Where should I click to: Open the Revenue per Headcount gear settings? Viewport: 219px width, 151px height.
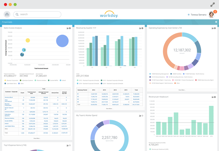215,97
